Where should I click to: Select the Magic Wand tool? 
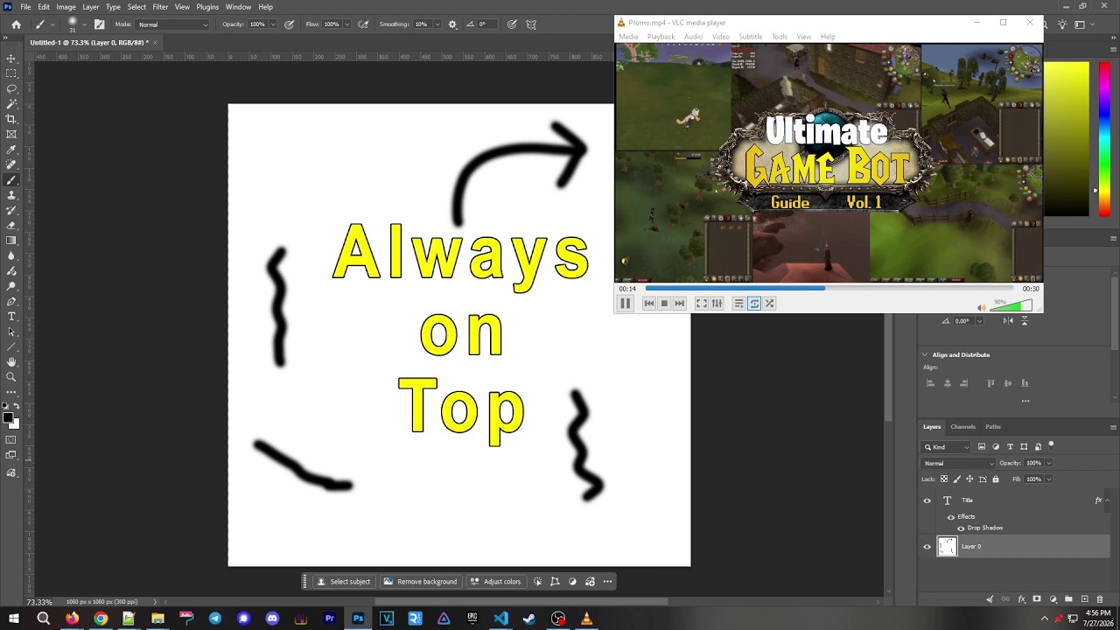click(11, 104)
